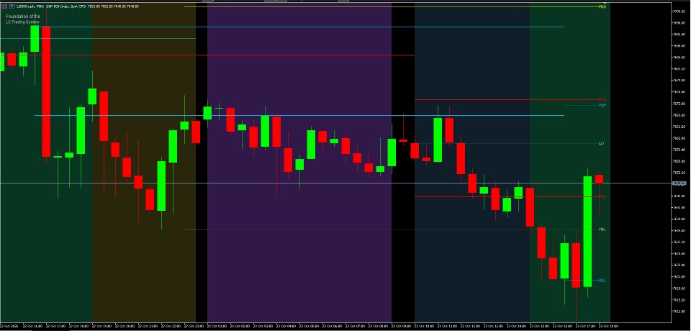Select the yellow PWH label at top right

(x=602, y=7)
